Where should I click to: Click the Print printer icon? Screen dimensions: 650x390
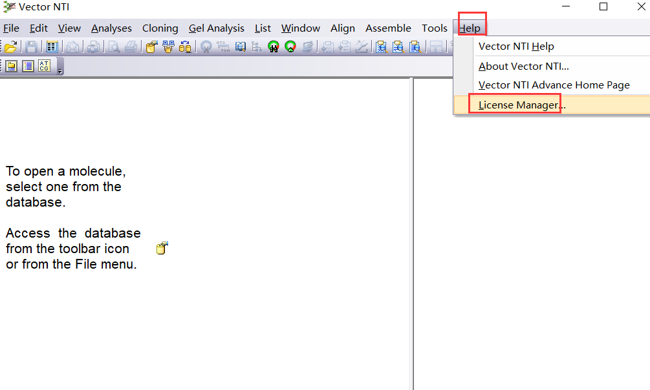[x=131, y=46]
